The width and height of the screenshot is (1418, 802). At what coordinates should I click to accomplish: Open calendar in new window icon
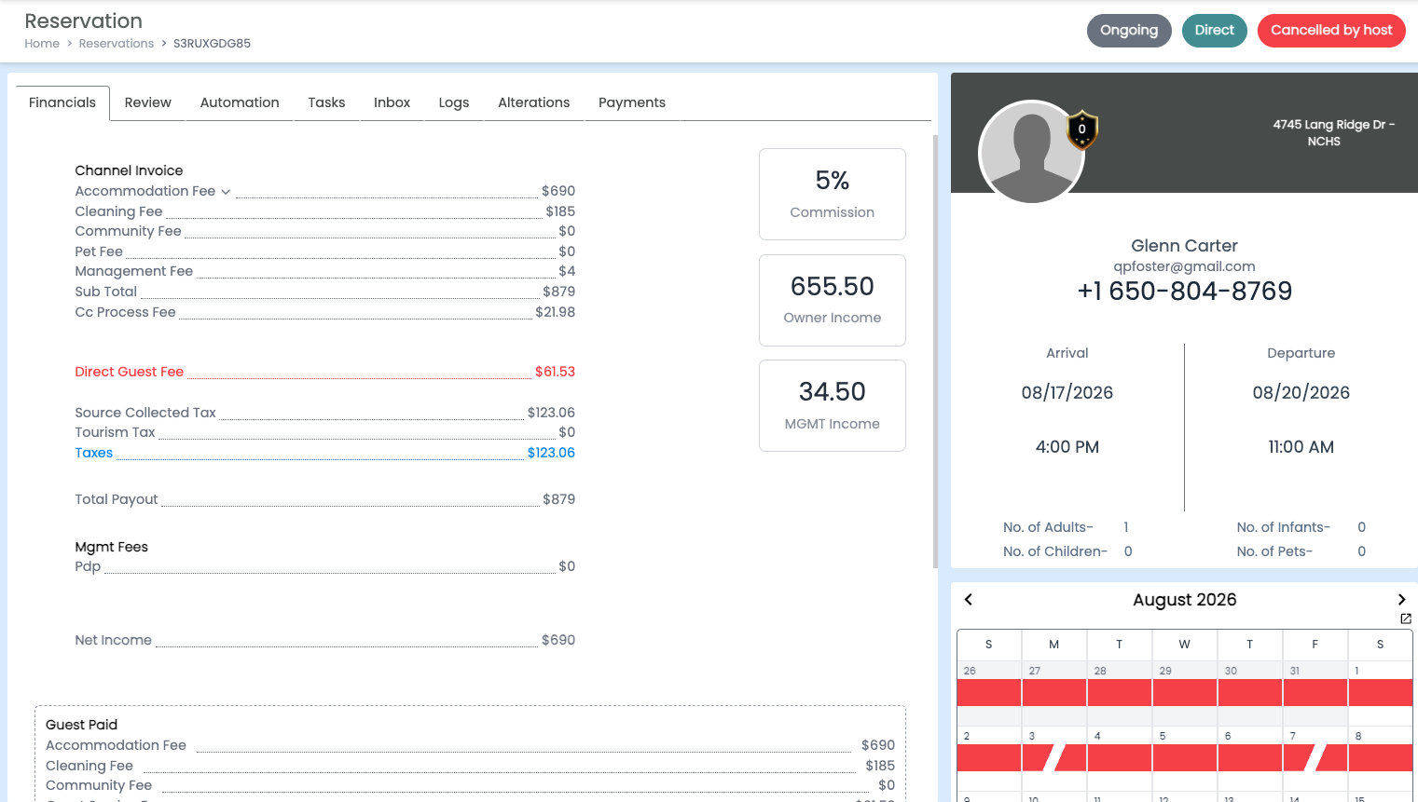[x=1406, y=618]
